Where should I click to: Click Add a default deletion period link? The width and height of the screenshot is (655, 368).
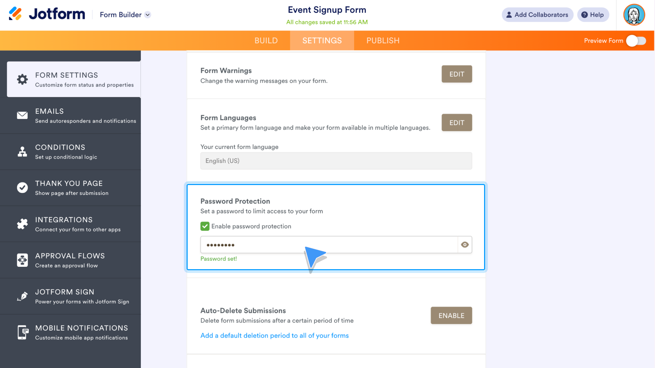[x=274, y=335]
